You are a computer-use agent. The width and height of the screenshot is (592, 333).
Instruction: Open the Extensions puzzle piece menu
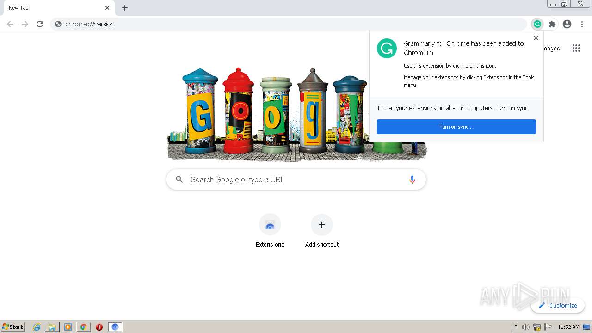pyautogui.click(x=552, y=24)
